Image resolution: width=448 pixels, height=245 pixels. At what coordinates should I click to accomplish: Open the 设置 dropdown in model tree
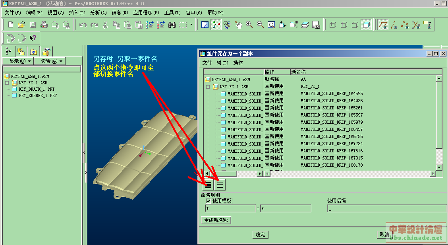50,61
